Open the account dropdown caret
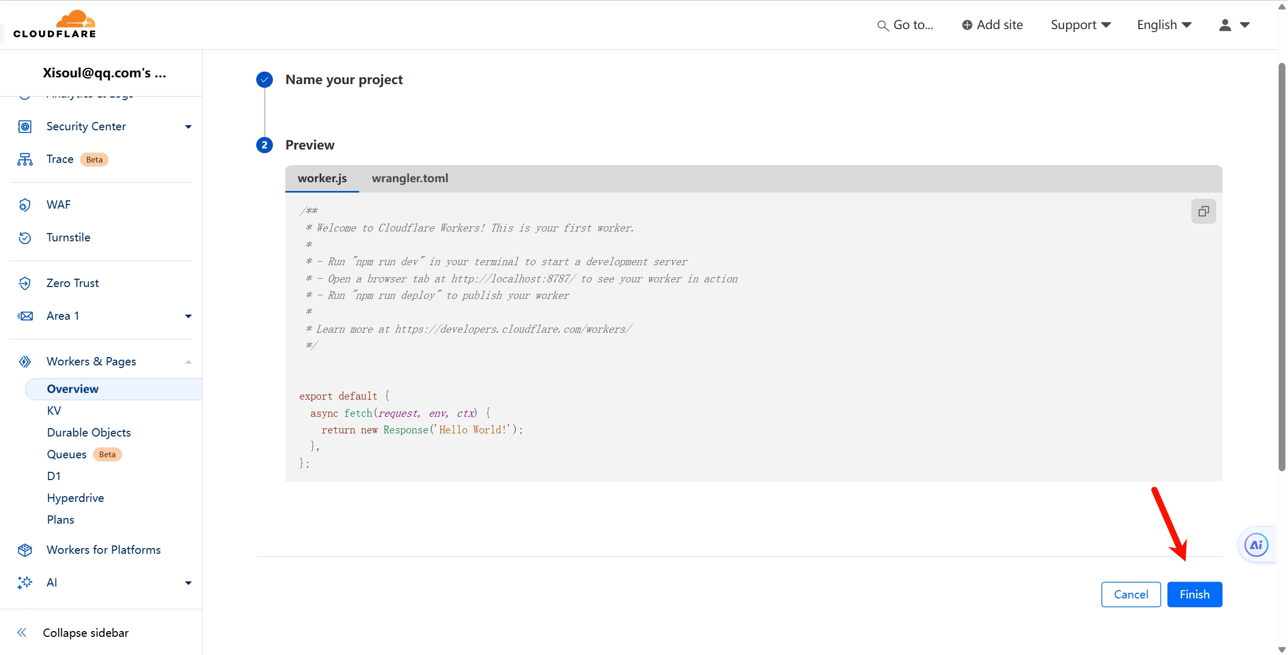The width and height of the screenshot is (1288, 655). [1245, 25]
